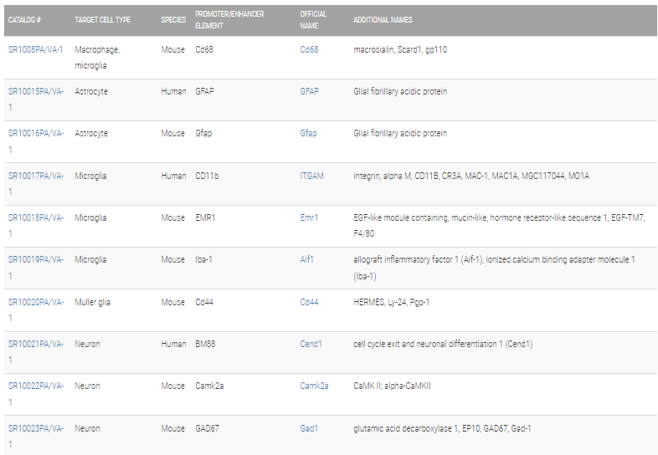Follow the human GFAP official name link
Viewport: 658px width, 455px height.
pos(309,91)
